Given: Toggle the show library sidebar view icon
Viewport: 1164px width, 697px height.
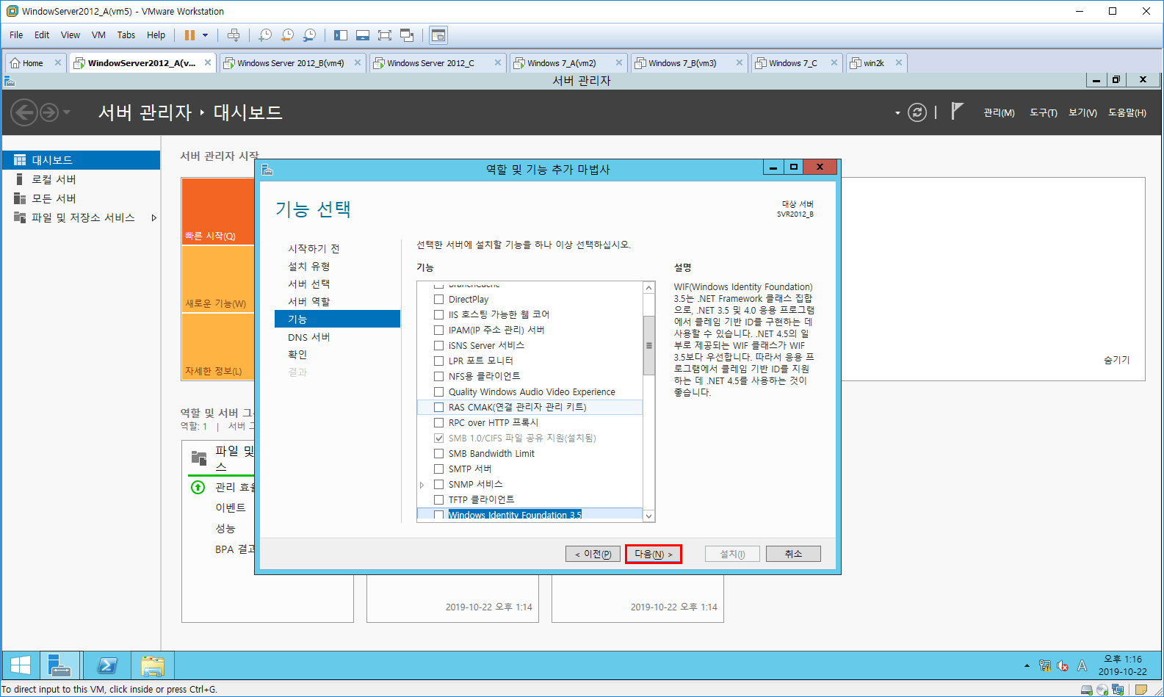Looking at the screenshot, I should pyautogui.click(x=341, y=35).
